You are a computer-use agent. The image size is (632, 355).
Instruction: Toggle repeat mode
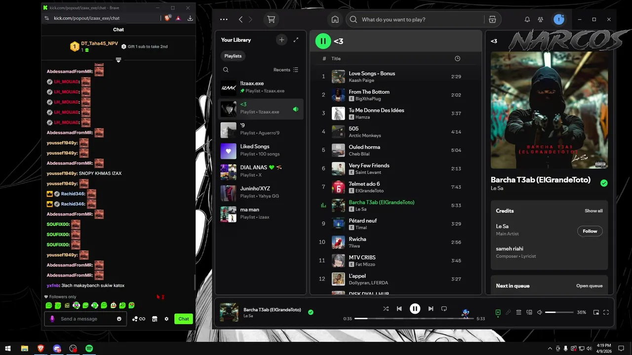(444, 309)
